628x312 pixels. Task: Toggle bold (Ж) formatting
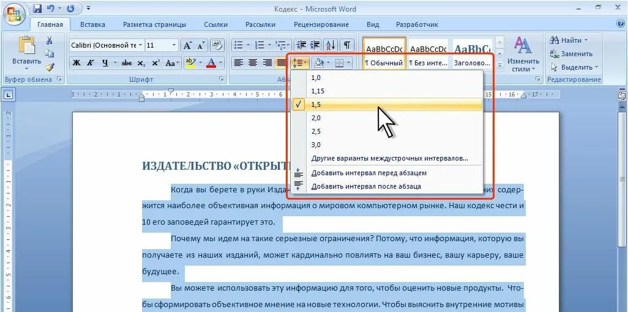coord(77,63)
